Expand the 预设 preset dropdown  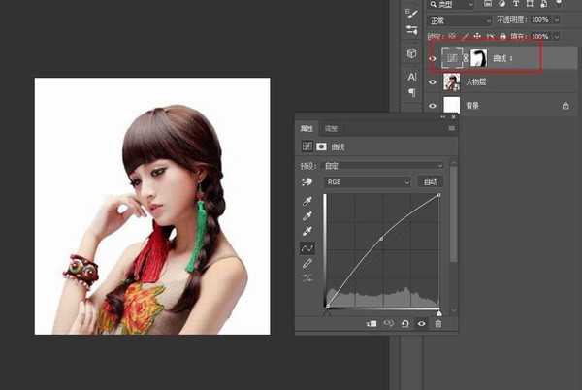click(x=385, y=166)
